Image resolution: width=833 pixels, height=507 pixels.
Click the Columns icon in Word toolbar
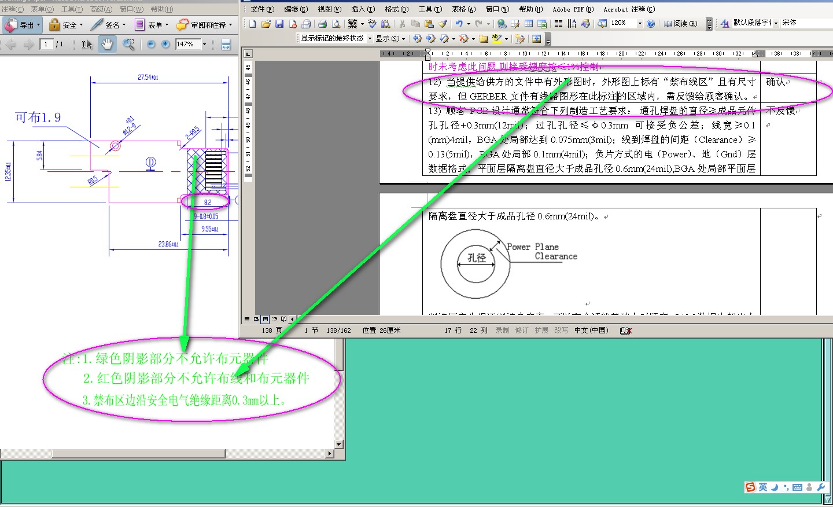[558, 24]
